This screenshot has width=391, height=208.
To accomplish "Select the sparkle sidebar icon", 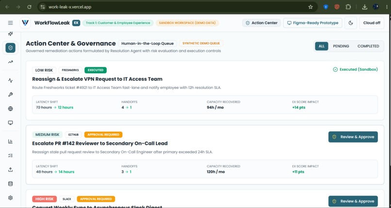I will point(11,34).
